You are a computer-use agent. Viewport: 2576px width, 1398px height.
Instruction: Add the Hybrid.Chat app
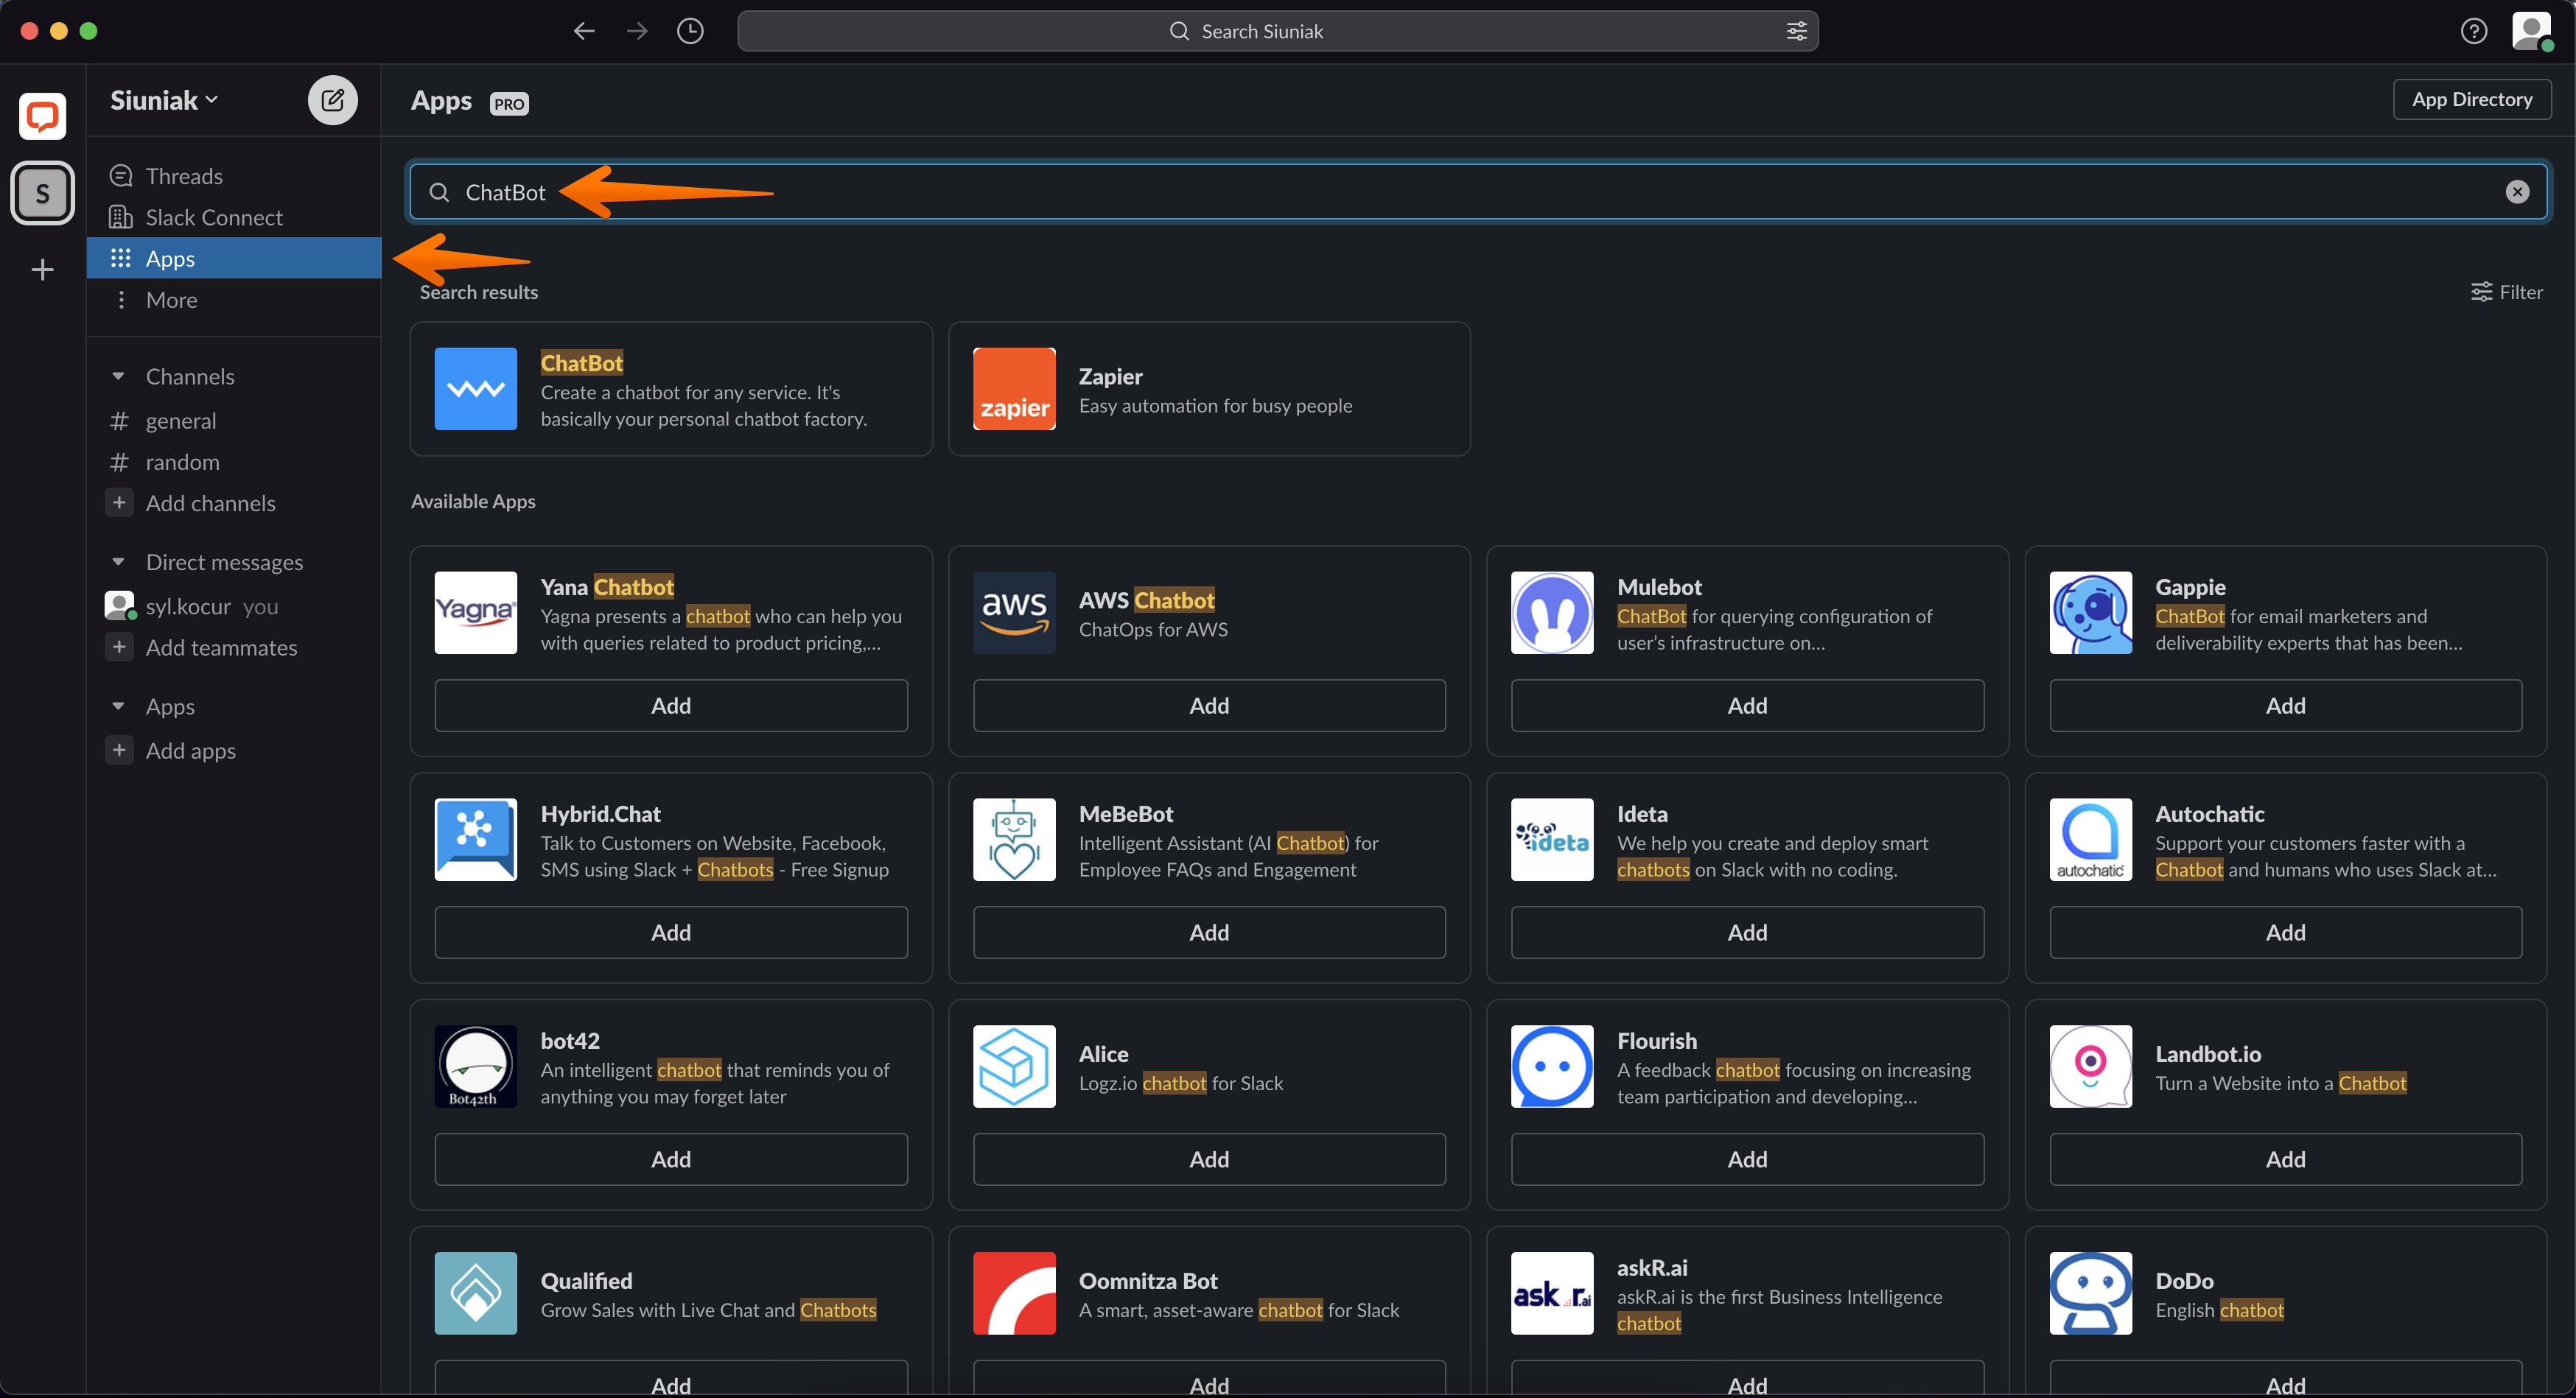click(x=671, y=932)
